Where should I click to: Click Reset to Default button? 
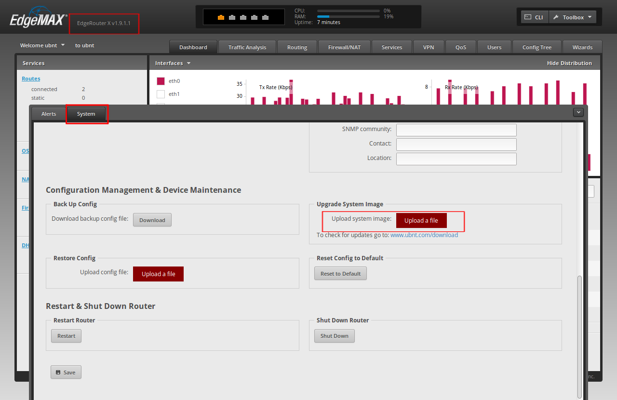[x=341, y=274]
